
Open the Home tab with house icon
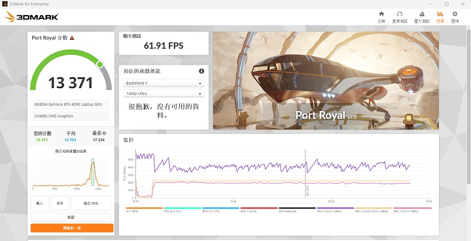pyautogui.click(x=381, y=17)
